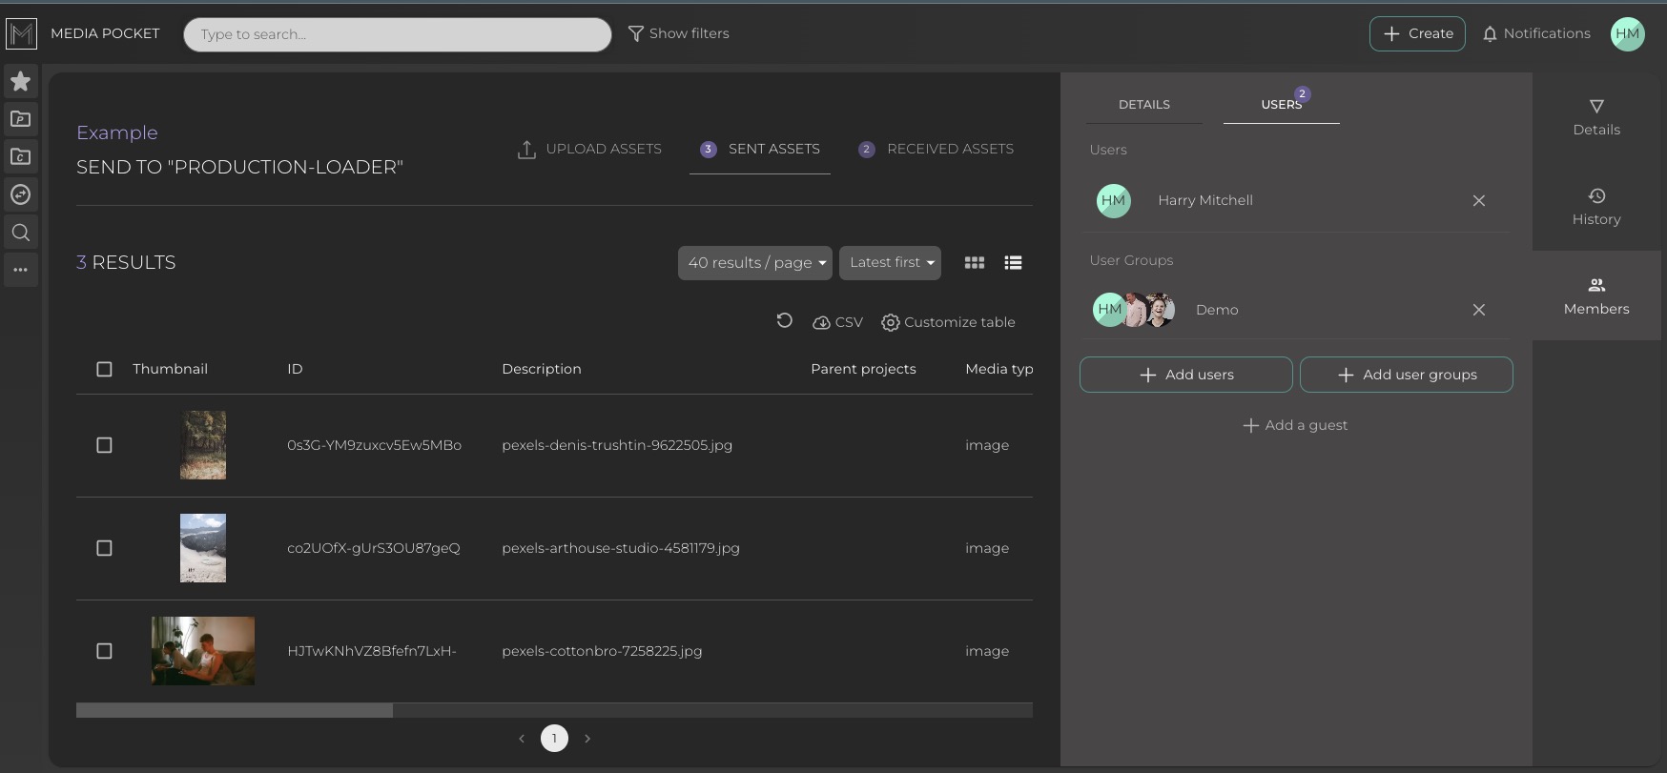Screen dimensions: 1667x773
Task: Open more options ellipsis in sidebar
Action: click(x=20, y=270)
